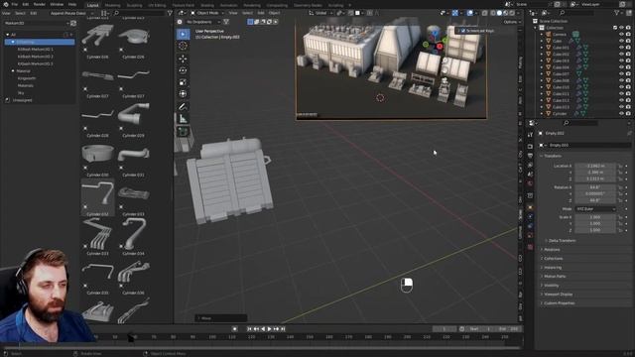Expand the Relations panel
Viewport: 635px width, 357px height.
pos(552,250)
